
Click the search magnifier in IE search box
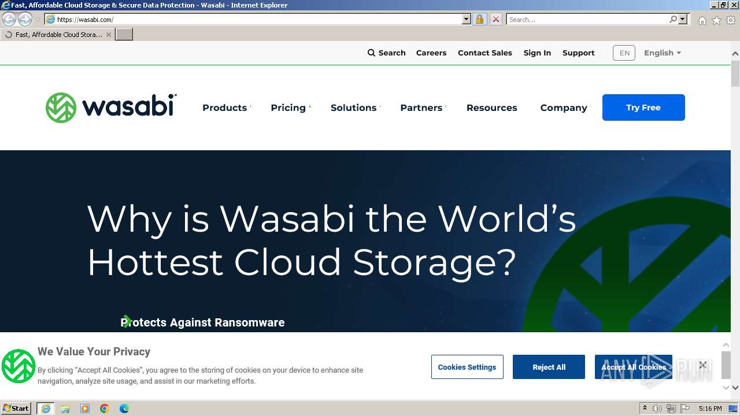[673, 19]
